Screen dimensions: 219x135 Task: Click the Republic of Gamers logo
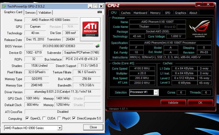pyautogui.click(x=200, y=29)
